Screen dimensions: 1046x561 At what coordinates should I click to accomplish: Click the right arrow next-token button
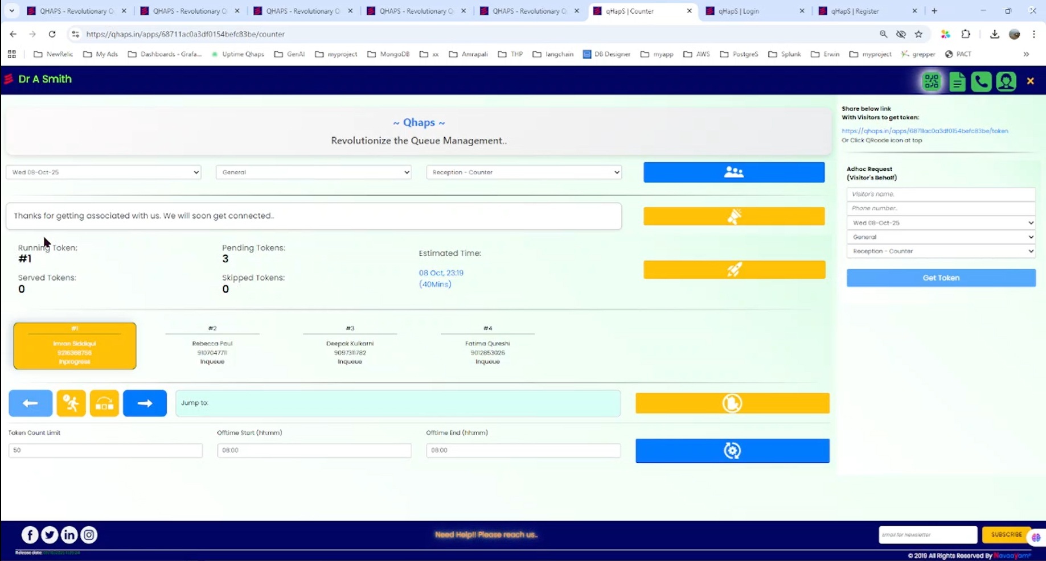click(145, 403)
